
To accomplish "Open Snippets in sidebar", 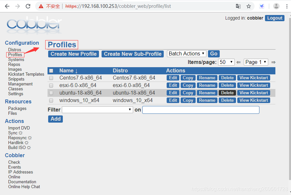I will 16,79.
